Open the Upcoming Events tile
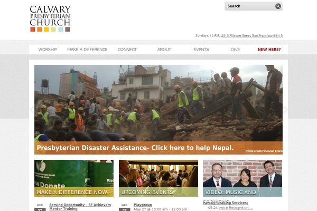Image resolution: width=317 pixels, height=211 pixels. (x=158, y=178)
